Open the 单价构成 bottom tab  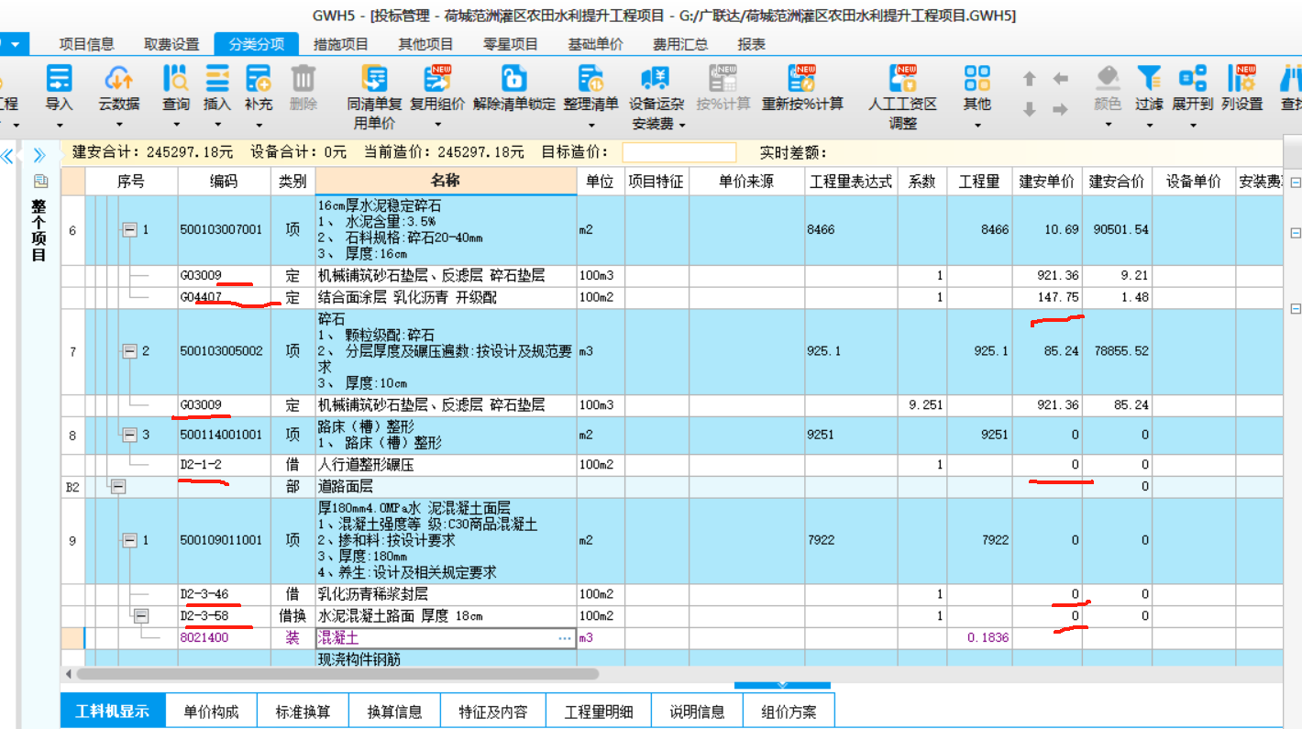(x=211, y=712)
